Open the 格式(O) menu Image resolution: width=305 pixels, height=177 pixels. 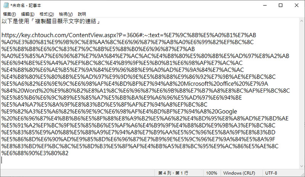pyautogui.click(x=47, y=14)
